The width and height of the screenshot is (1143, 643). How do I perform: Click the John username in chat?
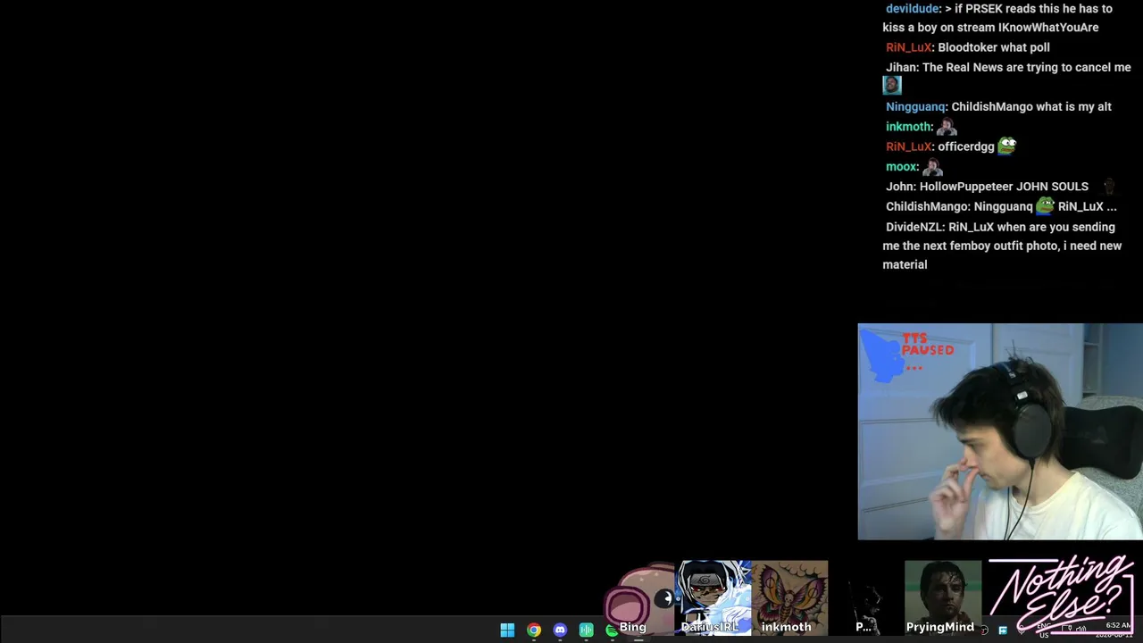pos(900,187)
